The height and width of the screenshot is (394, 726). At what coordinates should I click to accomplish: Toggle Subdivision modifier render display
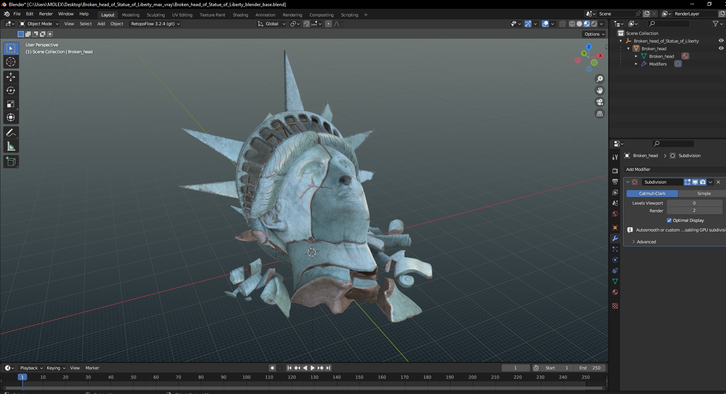703,182
